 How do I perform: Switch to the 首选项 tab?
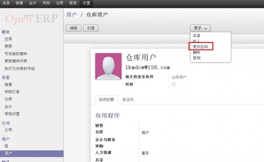click(128, 100)
